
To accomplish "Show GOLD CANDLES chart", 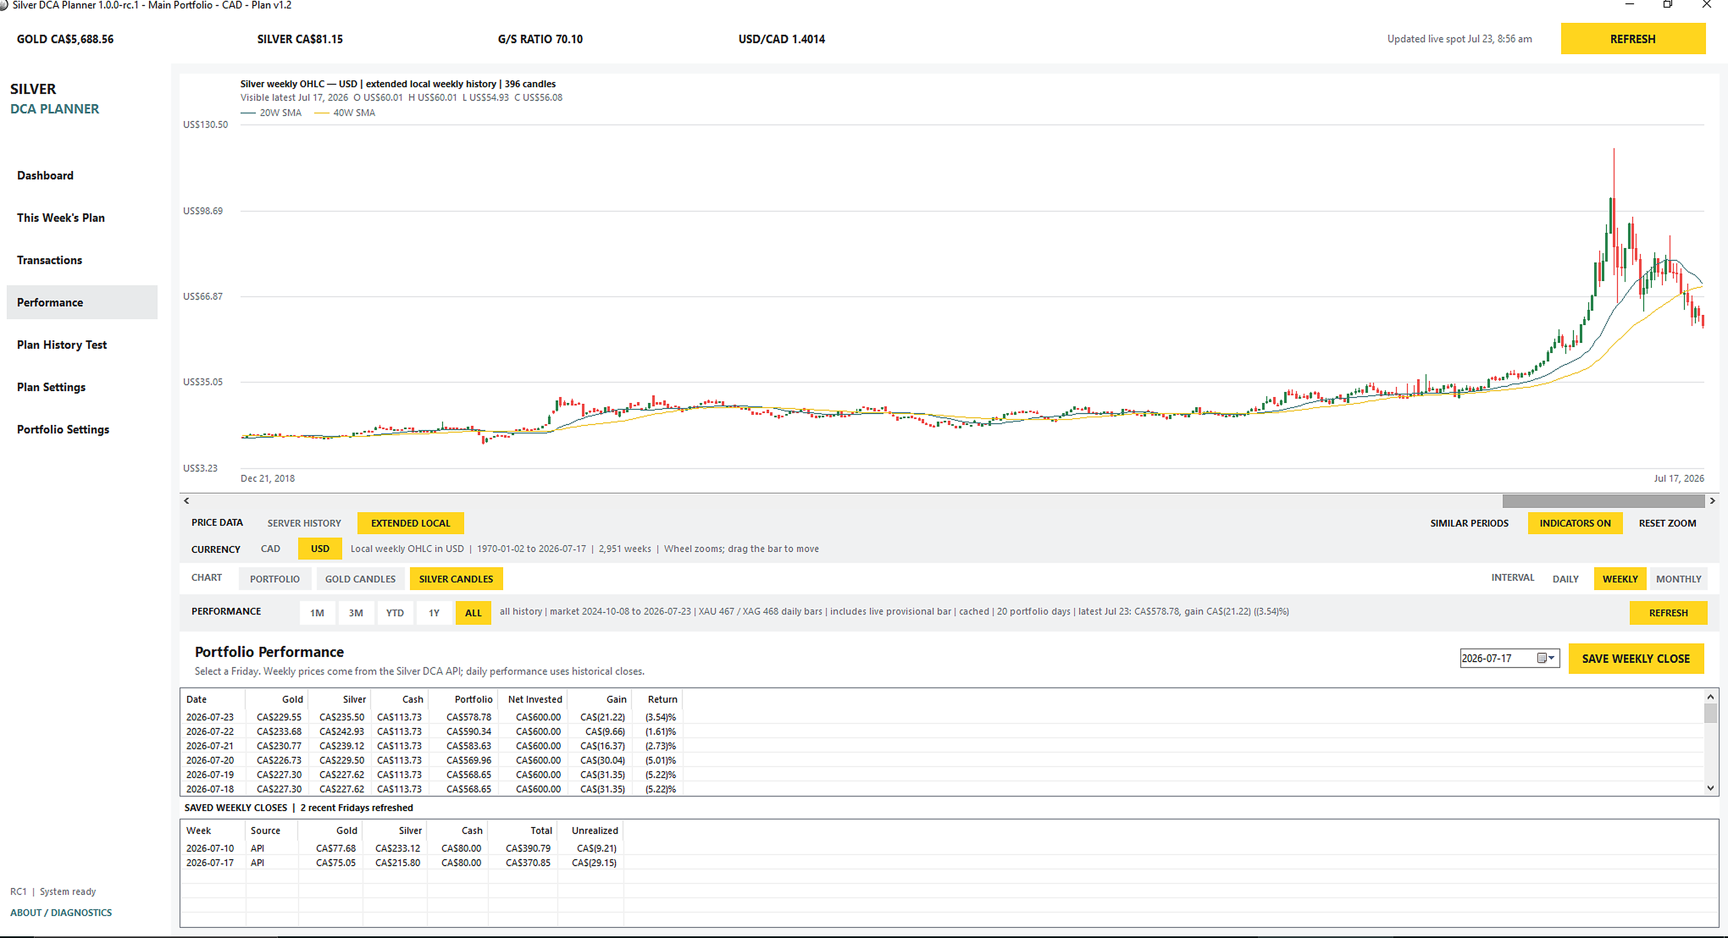I will click(x=360, y=579).
